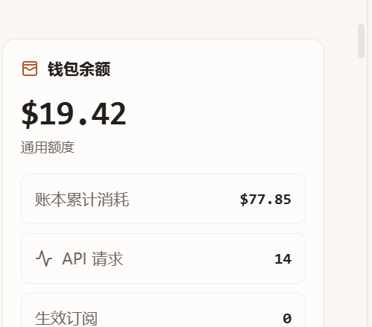
Task: Click the $77.85 consumption value
Action: 265,200
